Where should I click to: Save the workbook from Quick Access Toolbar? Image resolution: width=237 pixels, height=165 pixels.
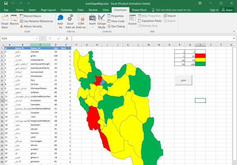pos(6,3)
